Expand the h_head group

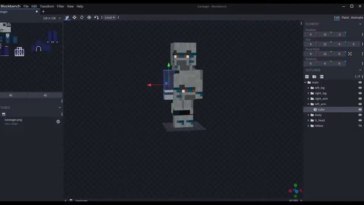308,120
